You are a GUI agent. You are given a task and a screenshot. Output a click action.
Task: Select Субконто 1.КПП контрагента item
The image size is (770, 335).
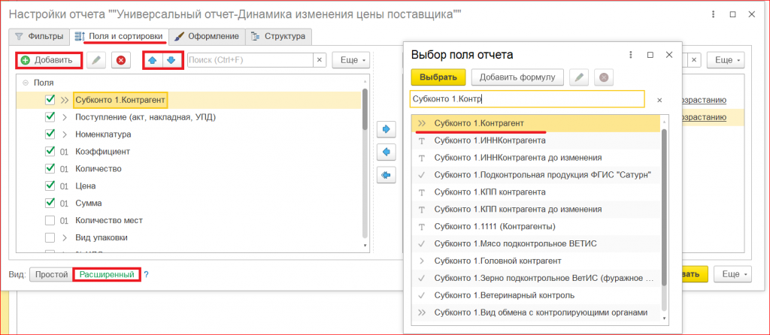pyautogui.click(x=535, y=192)
